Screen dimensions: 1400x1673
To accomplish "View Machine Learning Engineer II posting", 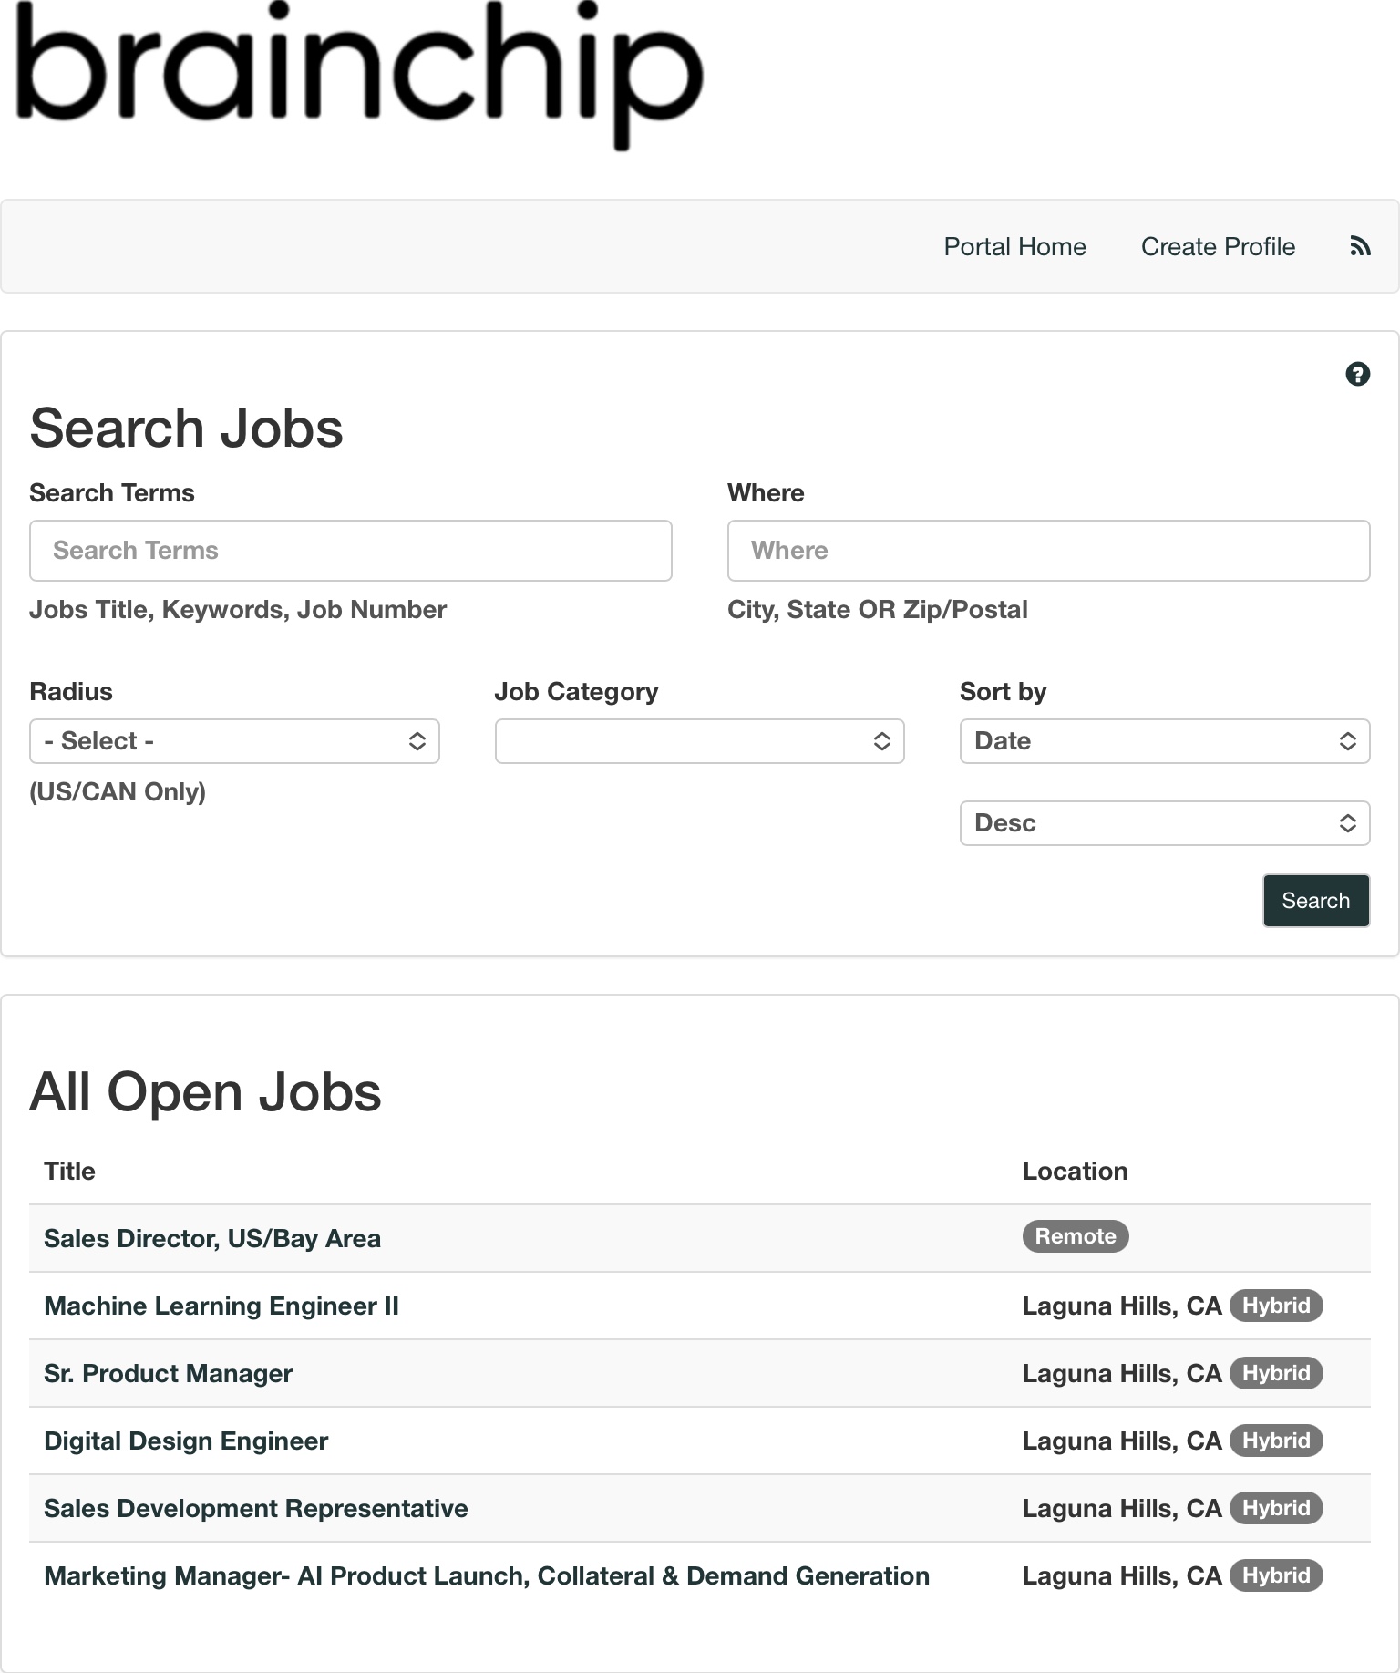I will 221,1306.
